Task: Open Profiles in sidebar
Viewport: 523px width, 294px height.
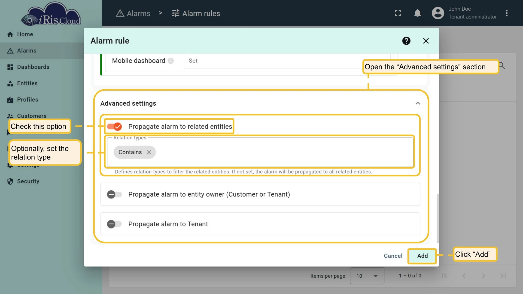Action: click(23, 100)
